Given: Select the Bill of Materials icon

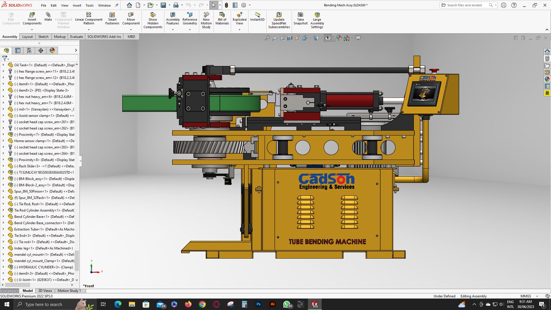Looking at the screenshot, I should [x=222, y=15].
